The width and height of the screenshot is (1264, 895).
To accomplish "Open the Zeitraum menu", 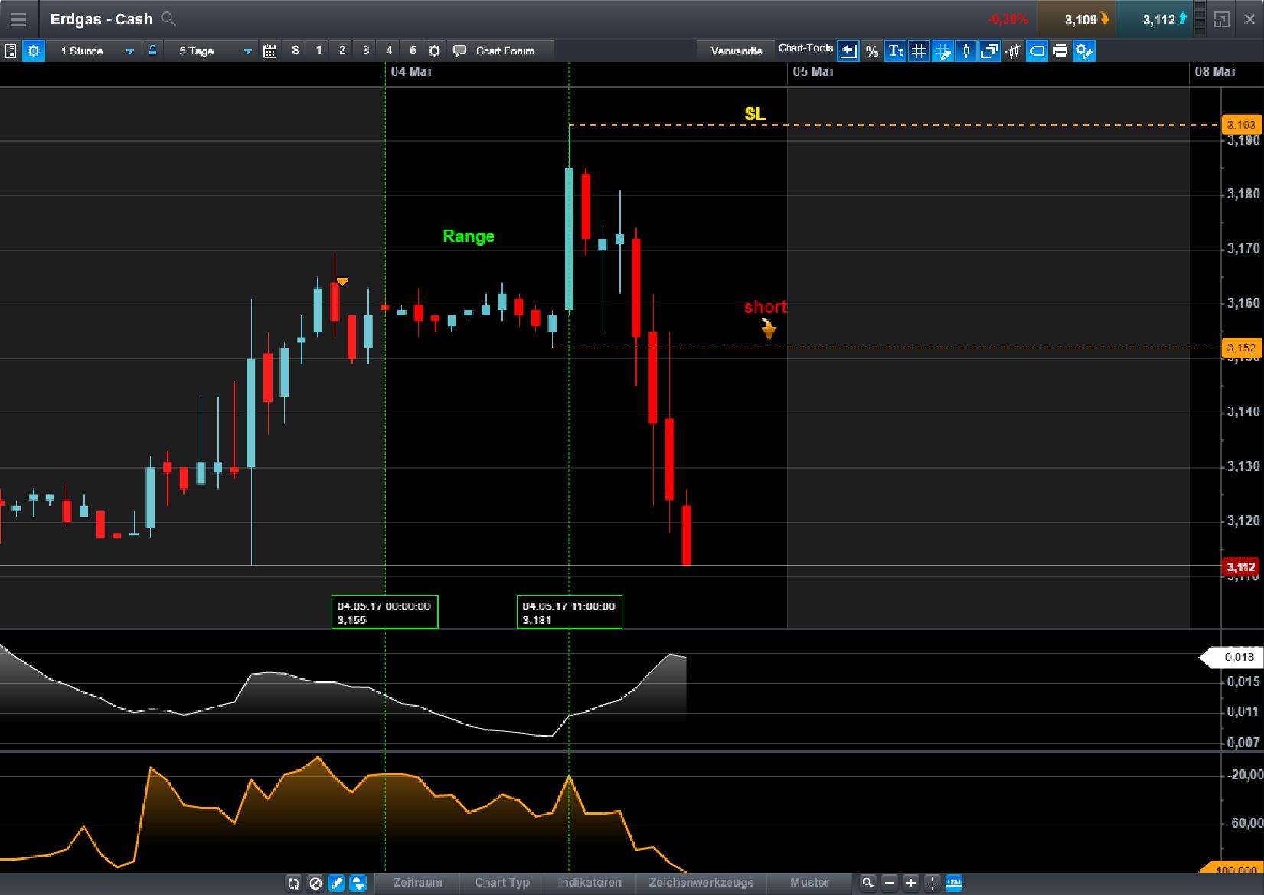I will (417, 883).
